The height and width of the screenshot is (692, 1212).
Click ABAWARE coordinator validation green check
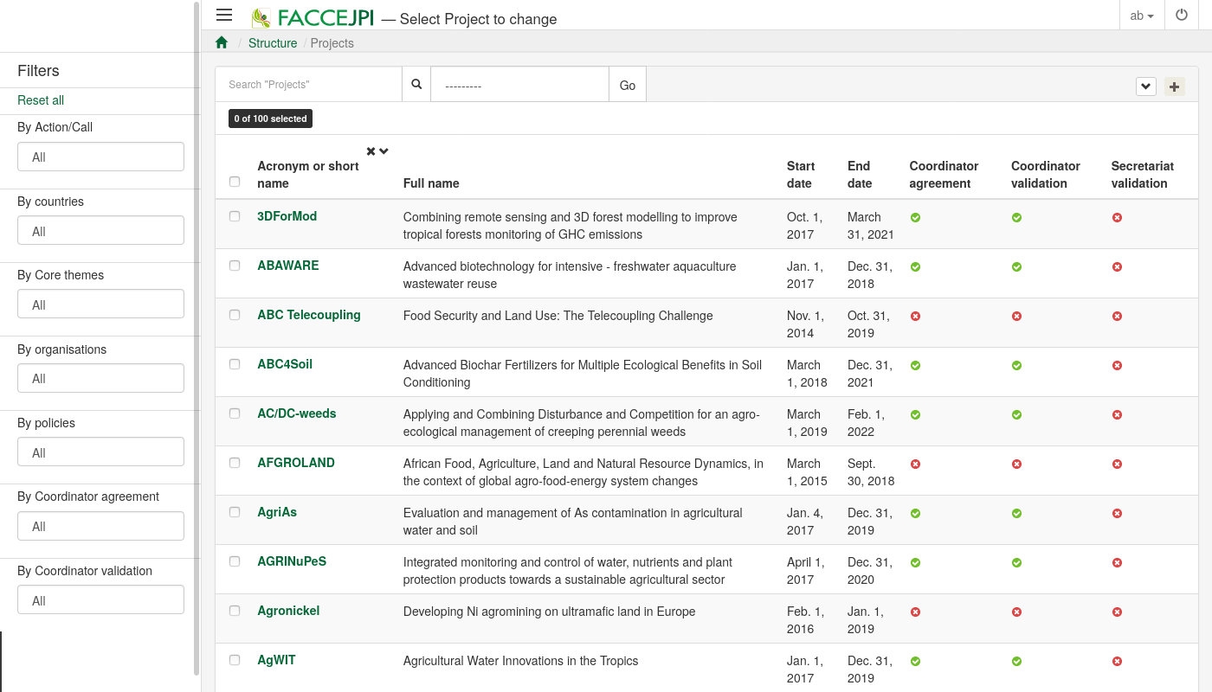pyautogui.click(x=1016, y=266)
